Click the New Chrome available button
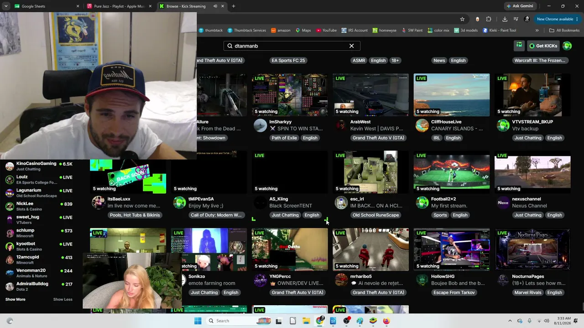This screenshot has height=328, width=584. pos(558,19)
